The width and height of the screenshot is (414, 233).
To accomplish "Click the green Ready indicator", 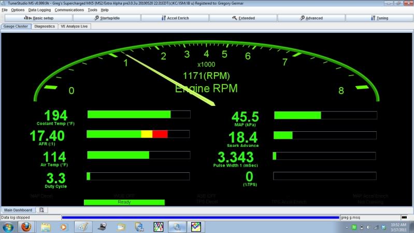I will [x=124, y=202].
